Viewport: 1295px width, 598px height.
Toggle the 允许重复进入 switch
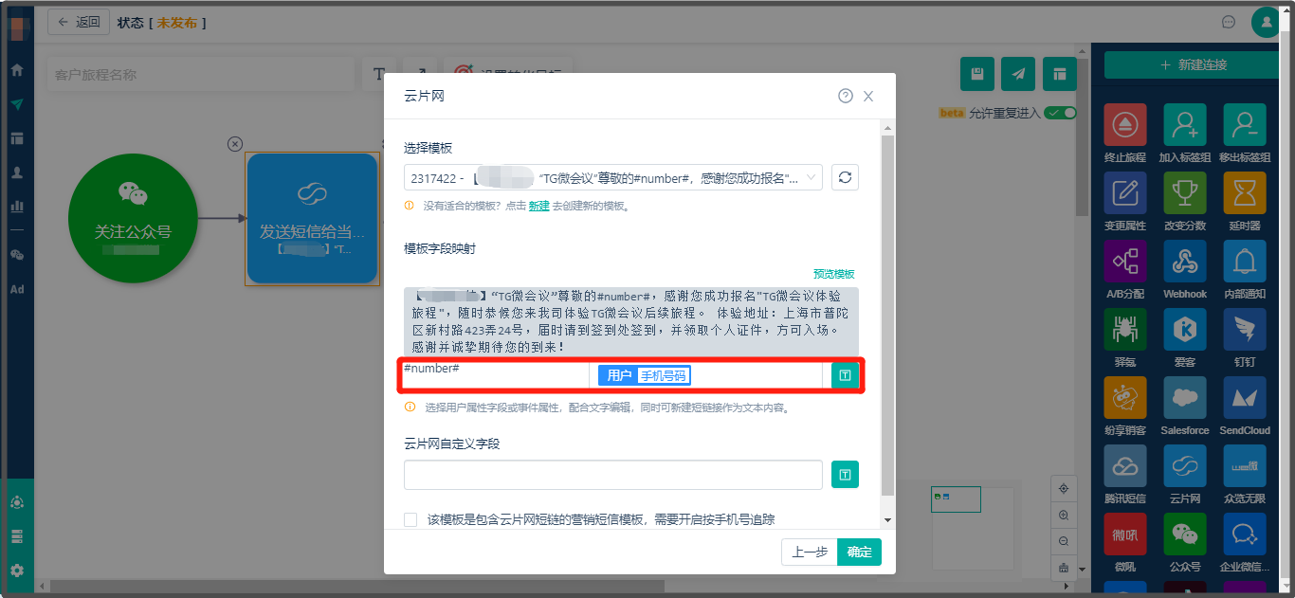[1060, 113]
